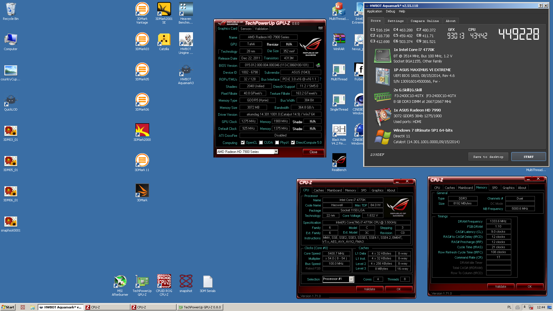Expand the AMD Radeon HD 7900 Series dropdown
Image resolution: width=553 pixels, height=311 pixels.
[276, 151]
